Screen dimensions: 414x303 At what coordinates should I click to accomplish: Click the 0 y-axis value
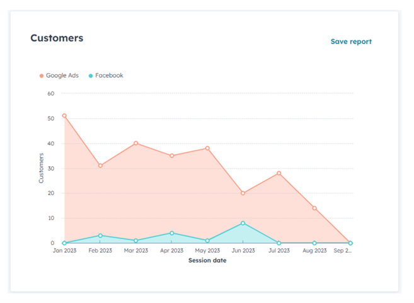52,243
